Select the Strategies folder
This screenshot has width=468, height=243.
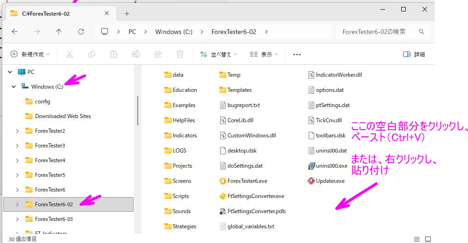(x=180, y=226)
